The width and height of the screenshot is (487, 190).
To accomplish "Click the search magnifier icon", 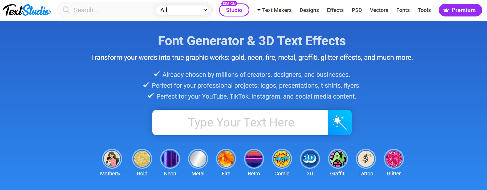I will coord(66,10).
